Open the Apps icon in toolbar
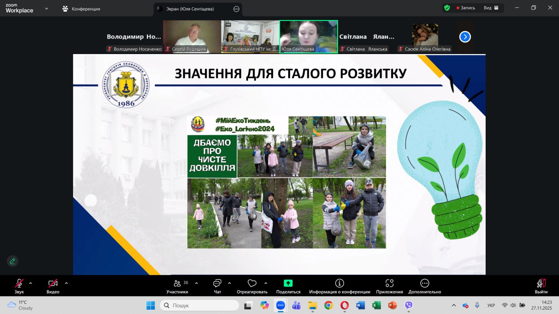 click(x=389, y=283)
